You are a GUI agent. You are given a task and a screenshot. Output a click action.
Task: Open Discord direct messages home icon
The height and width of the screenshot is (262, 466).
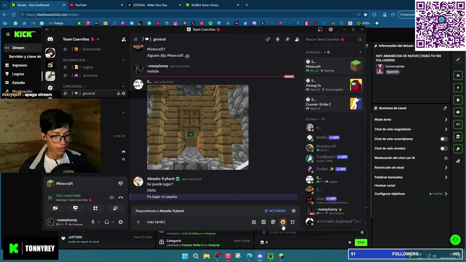(50, 39)
